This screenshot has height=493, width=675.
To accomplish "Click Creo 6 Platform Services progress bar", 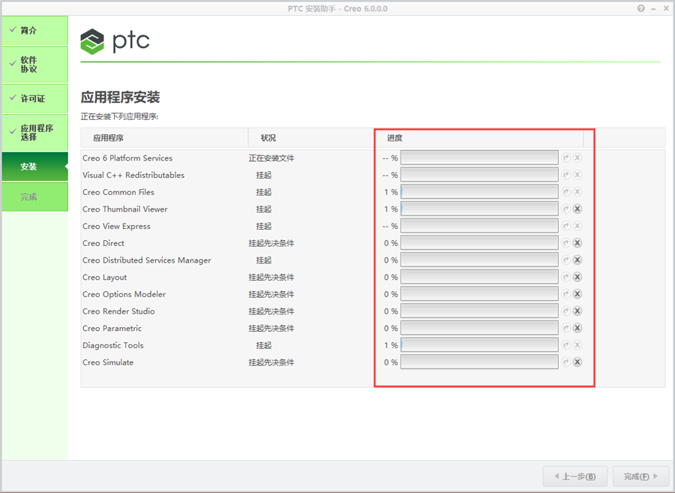I will click(479, 158).
